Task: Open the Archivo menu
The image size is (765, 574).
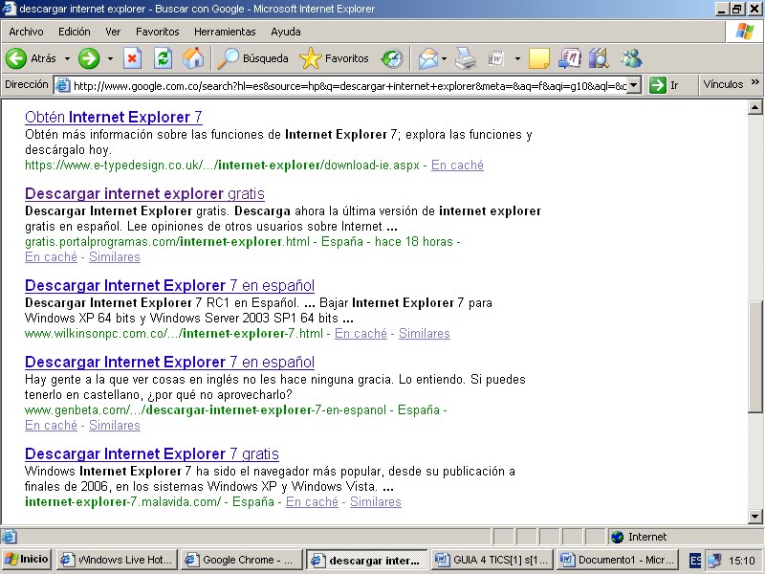Action: 27,32
